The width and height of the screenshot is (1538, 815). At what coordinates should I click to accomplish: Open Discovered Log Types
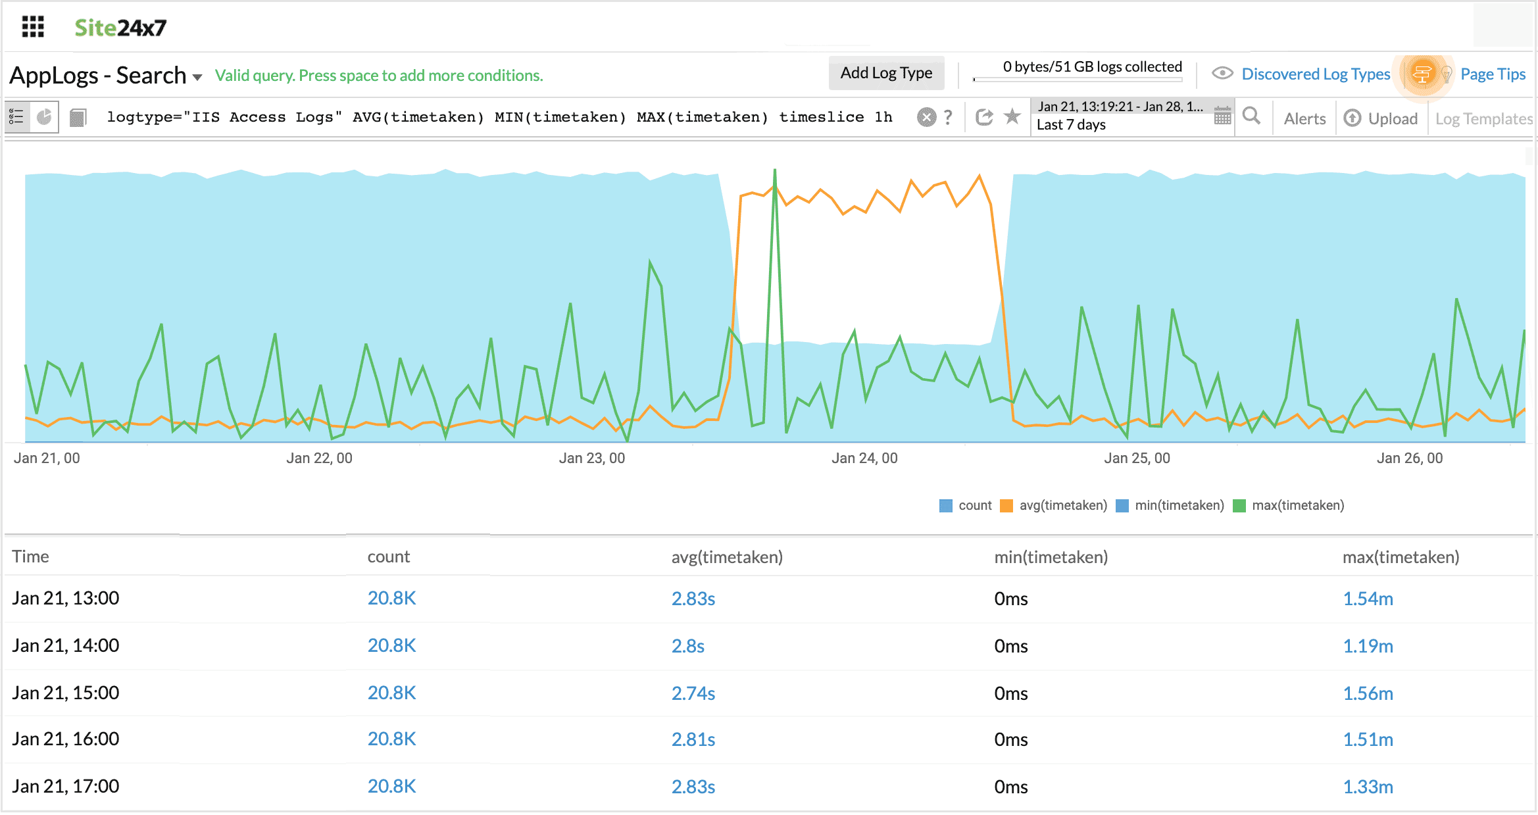pos(1316,74)
